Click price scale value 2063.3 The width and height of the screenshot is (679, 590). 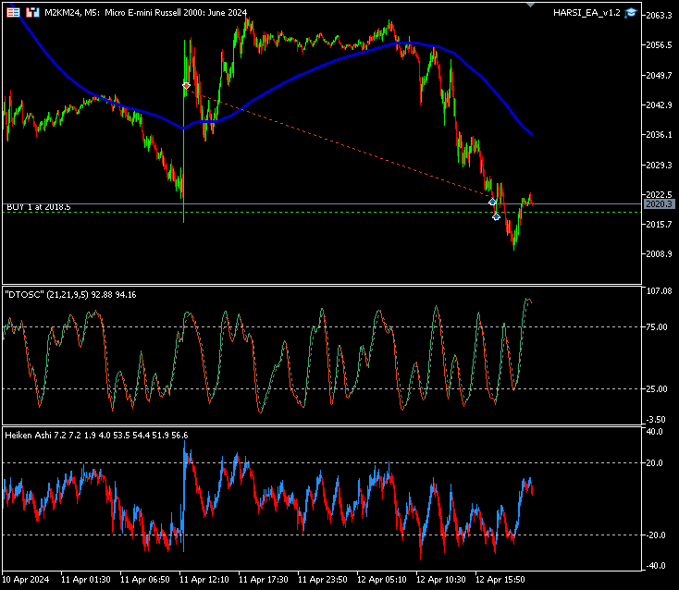(x=659, y=16)
